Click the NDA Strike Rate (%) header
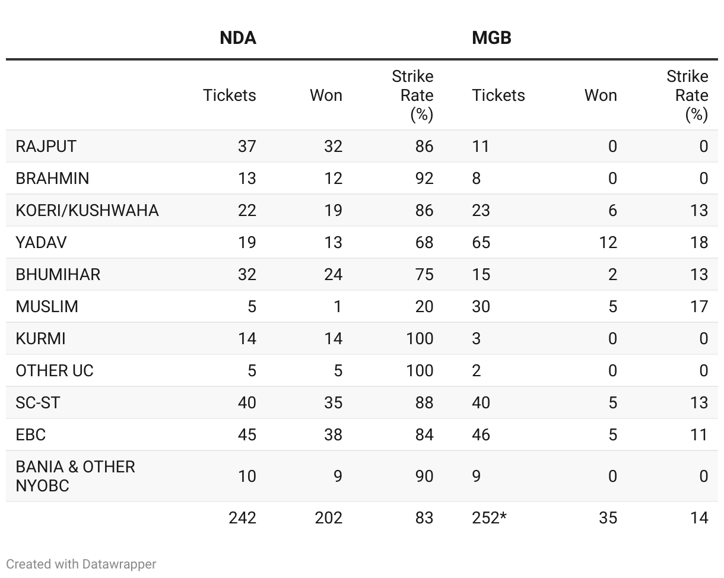This screenshot has width=724, height=578. [413, 96]
